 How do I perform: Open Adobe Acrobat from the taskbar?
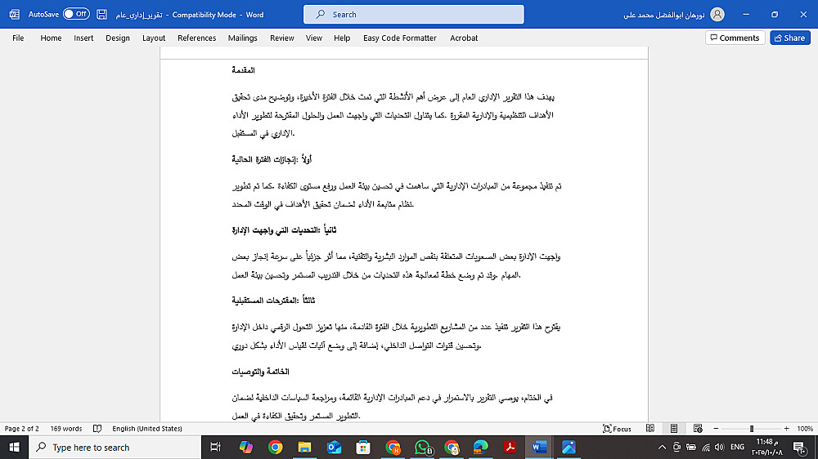[510, 447]
